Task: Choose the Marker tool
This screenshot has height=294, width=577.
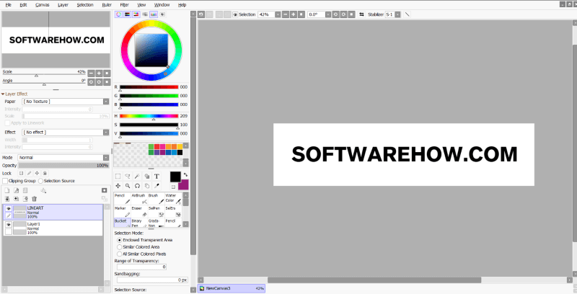Action: coord(121,211)
